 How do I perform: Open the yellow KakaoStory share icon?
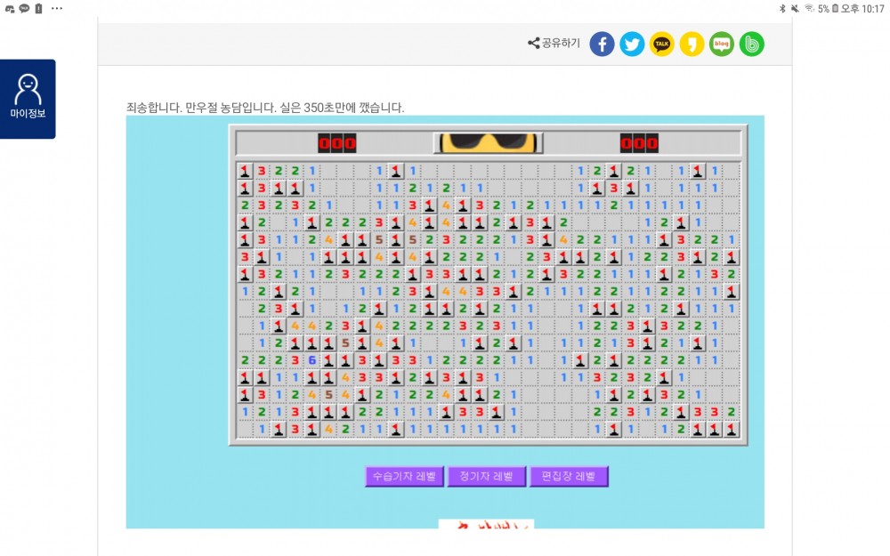[x=692, y=44]
